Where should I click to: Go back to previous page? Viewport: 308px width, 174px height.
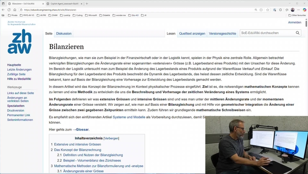pos(3,10)
